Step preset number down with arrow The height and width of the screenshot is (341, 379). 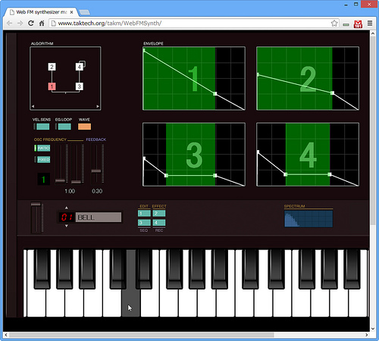(x=67, y=226)
